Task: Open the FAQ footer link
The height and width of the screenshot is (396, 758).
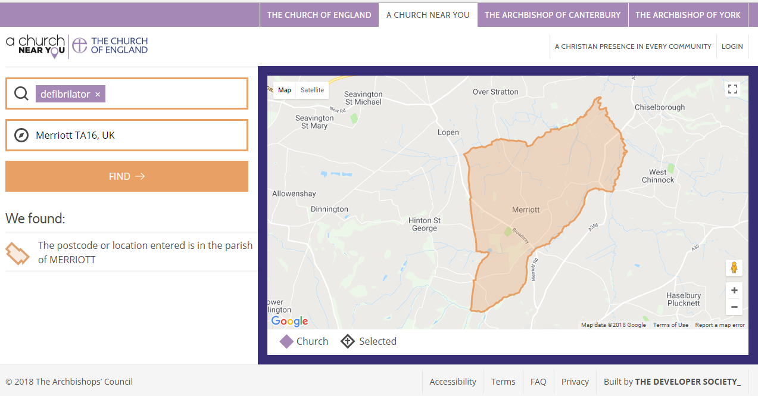Action: tap(538, 382)
